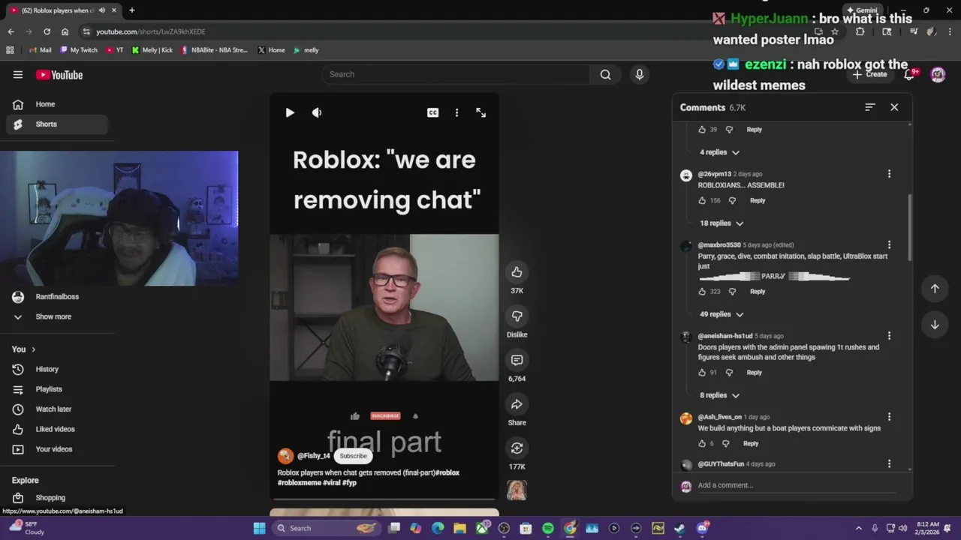Image resolution: width=961 pixels, height=540 pixels.
Task: Like @26vpm13's ROBLOXIANS ASSEMBLE comment
Action: (702, 200)
